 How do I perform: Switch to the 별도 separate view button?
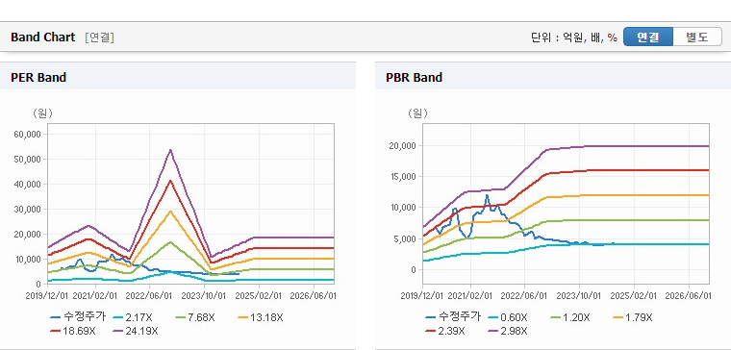pos(697,37)
